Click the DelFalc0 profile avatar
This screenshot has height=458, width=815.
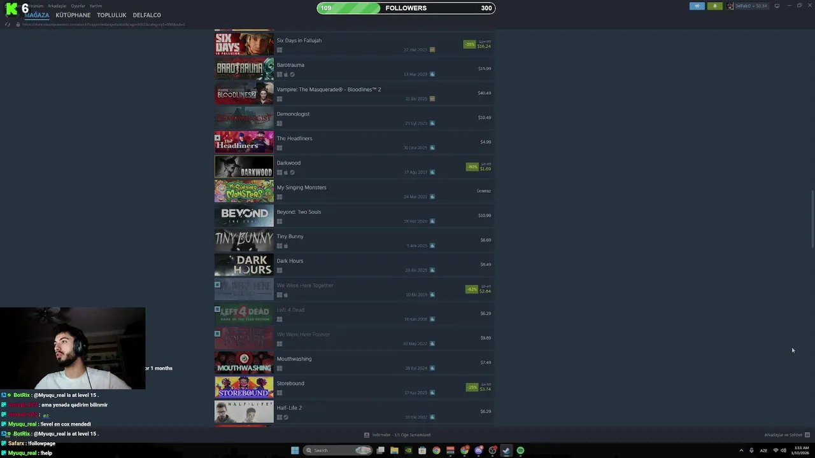pos(730,6)
